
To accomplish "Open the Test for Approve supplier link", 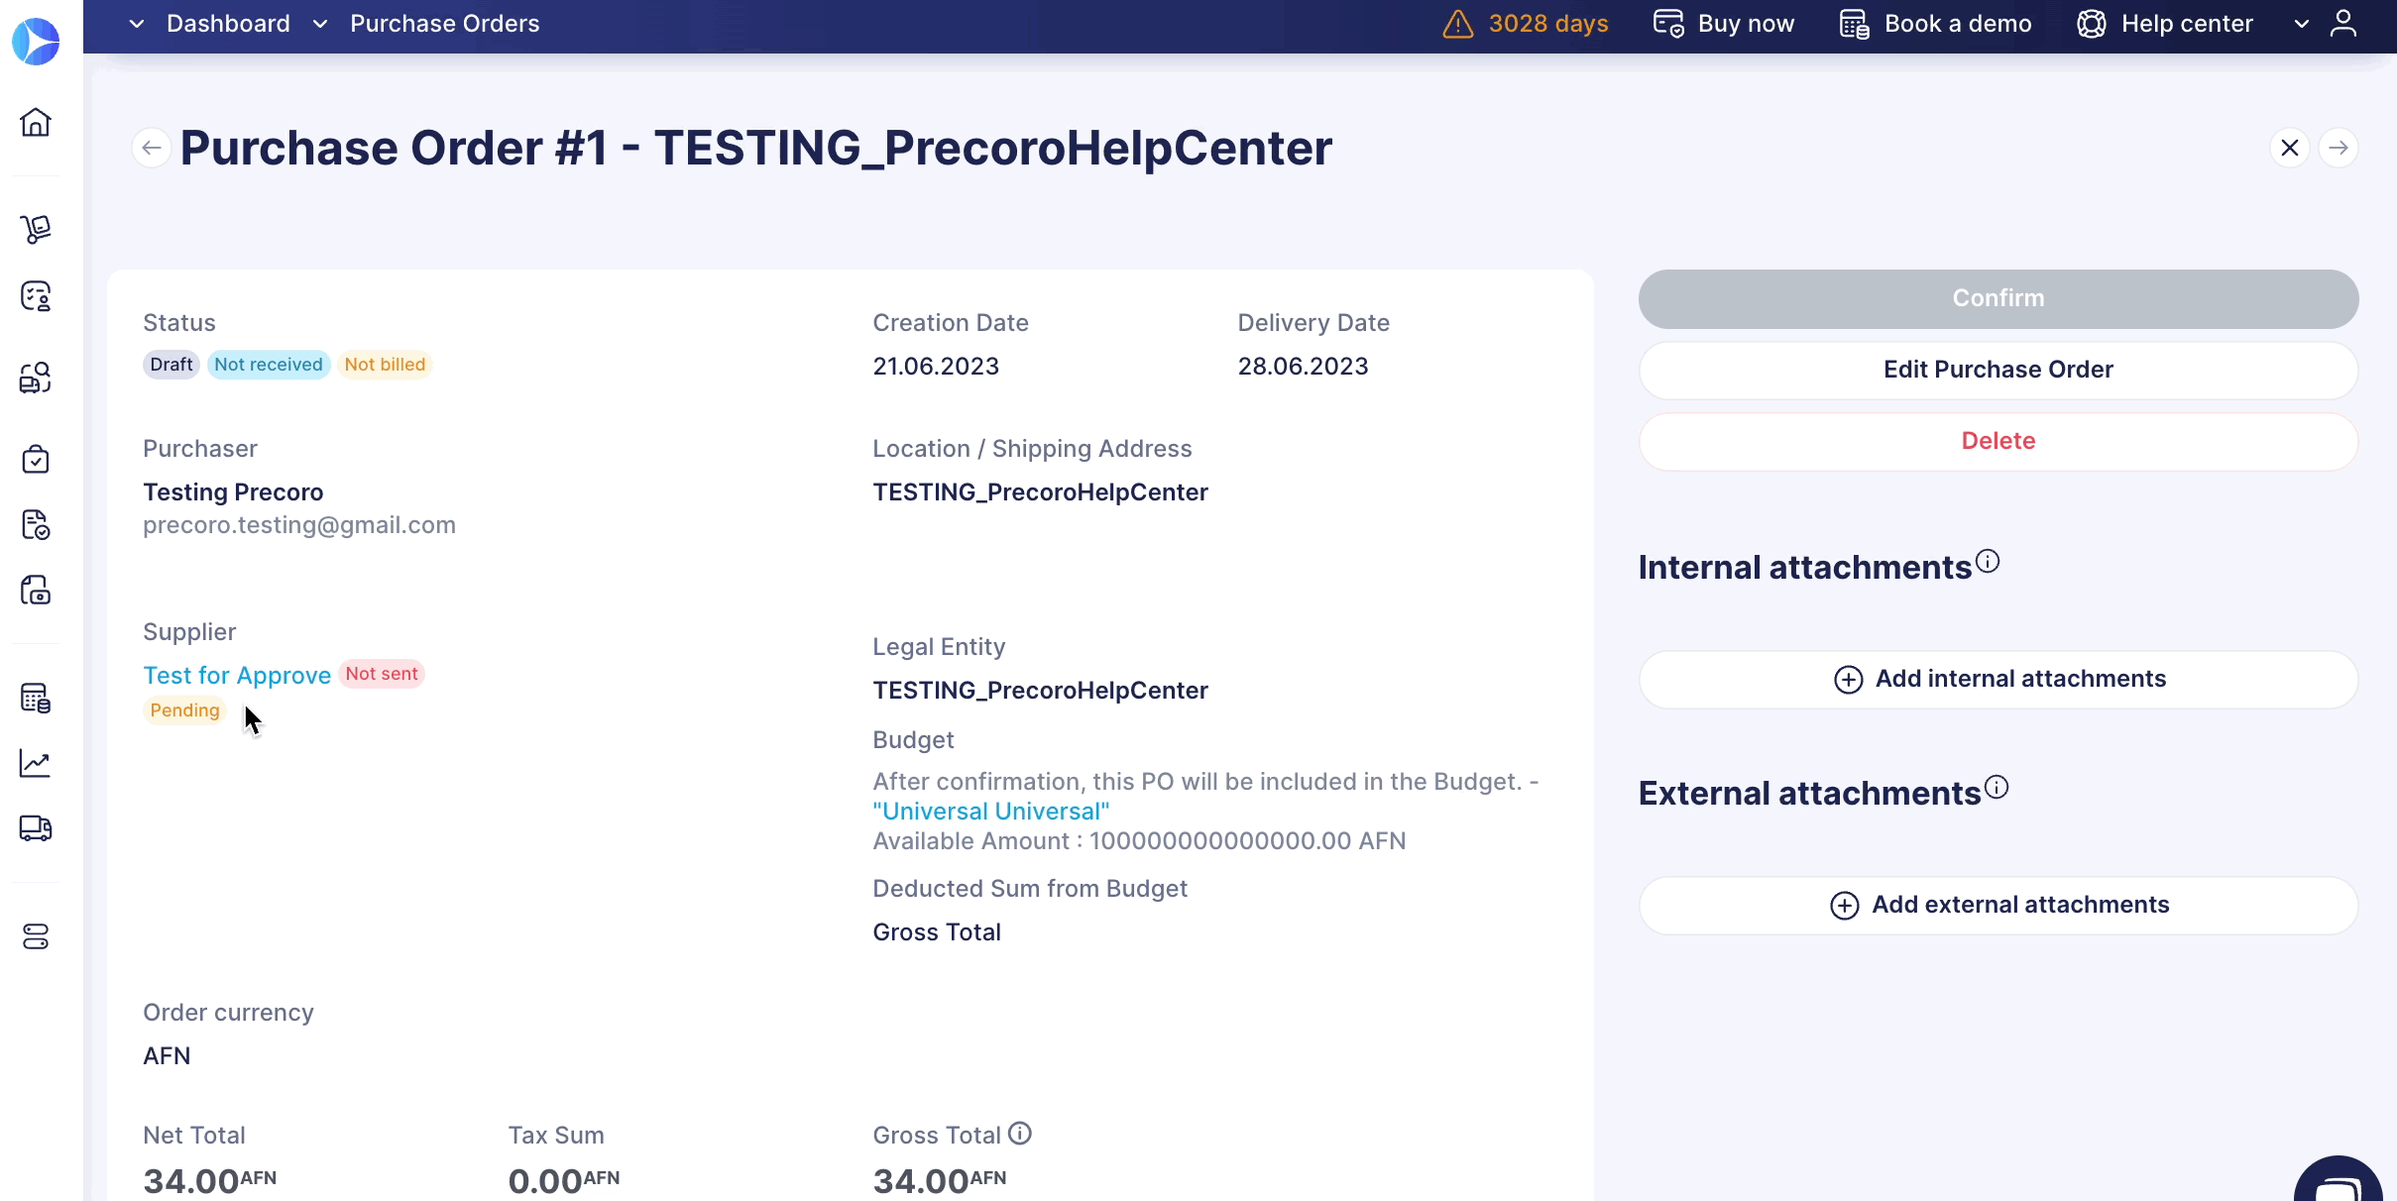I will coord(237,676).
